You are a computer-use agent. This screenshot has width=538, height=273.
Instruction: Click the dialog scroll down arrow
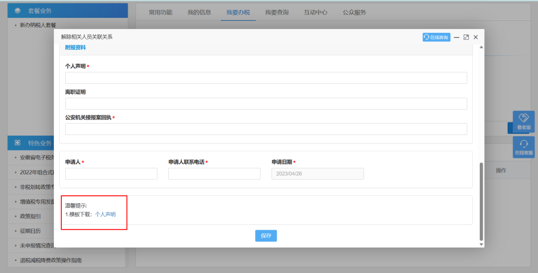(x=481, y=244)
